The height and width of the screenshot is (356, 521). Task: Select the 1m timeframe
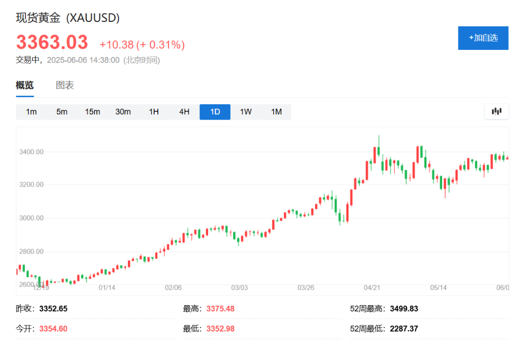31,111
